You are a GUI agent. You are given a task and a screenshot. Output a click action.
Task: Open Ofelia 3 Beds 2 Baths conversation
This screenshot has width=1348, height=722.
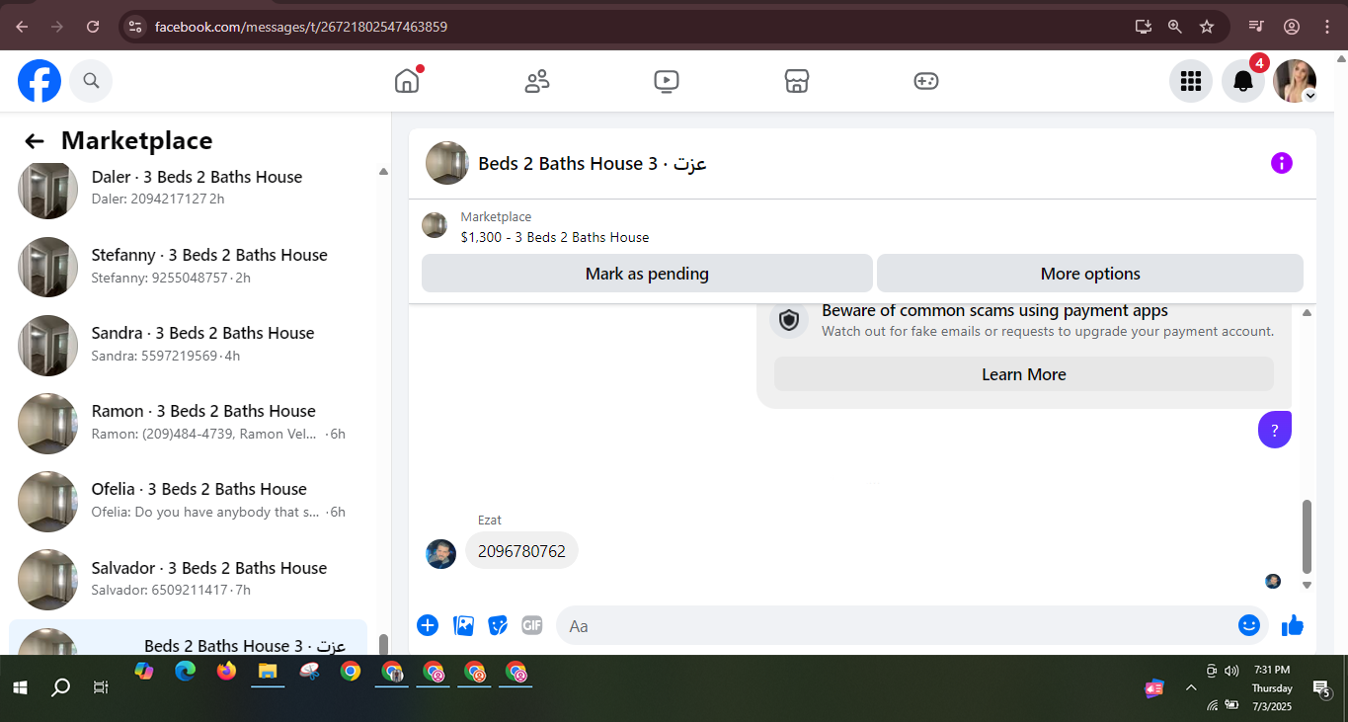(188, 501)
